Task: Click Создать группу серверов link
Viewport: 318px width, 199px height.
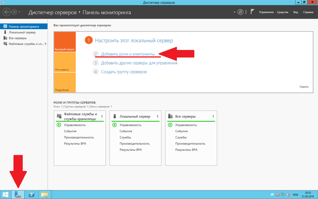Action: 124,72
